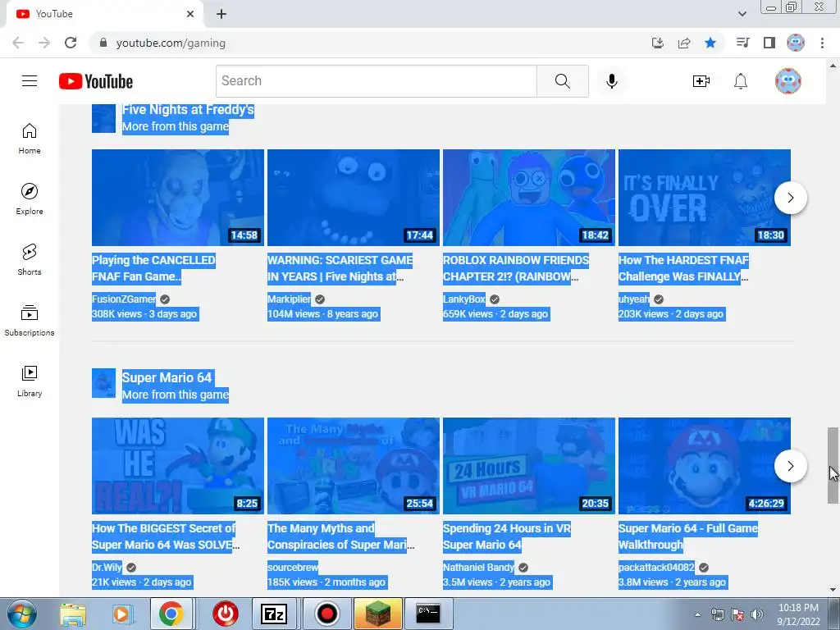The image size is (840, 630).
Task: Open 7-Zip from the taskbar
Action: [x=273, y=614]
